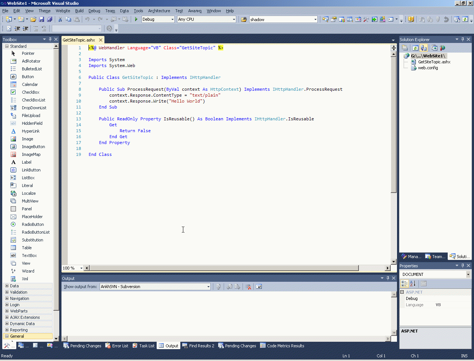Click the Find in Files toolbar icon
474x361 pixels.
coord(244,19)
